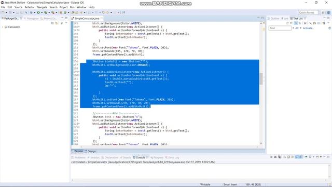
Task: Click the green Run button in toolbar
Action: pos(38,12)
